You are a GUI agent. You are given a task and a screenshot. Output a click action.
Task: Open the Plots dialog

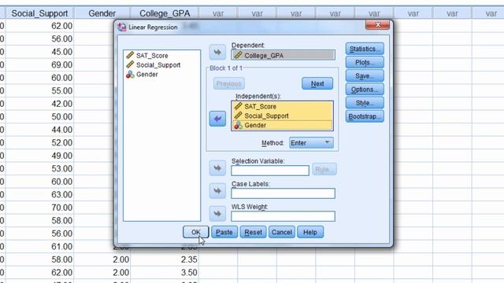pos(365,62)
